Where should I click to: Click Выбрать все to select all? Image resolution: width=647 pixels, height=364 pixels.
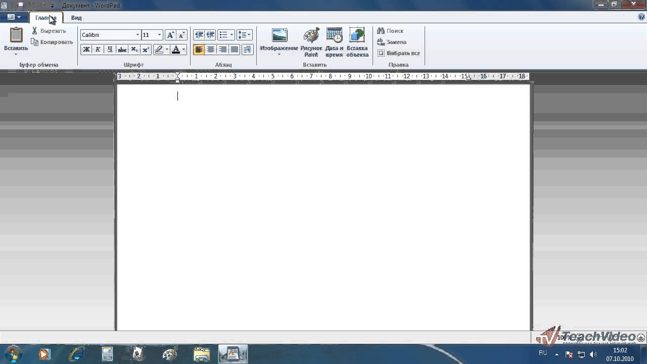[x=403, y=53]
